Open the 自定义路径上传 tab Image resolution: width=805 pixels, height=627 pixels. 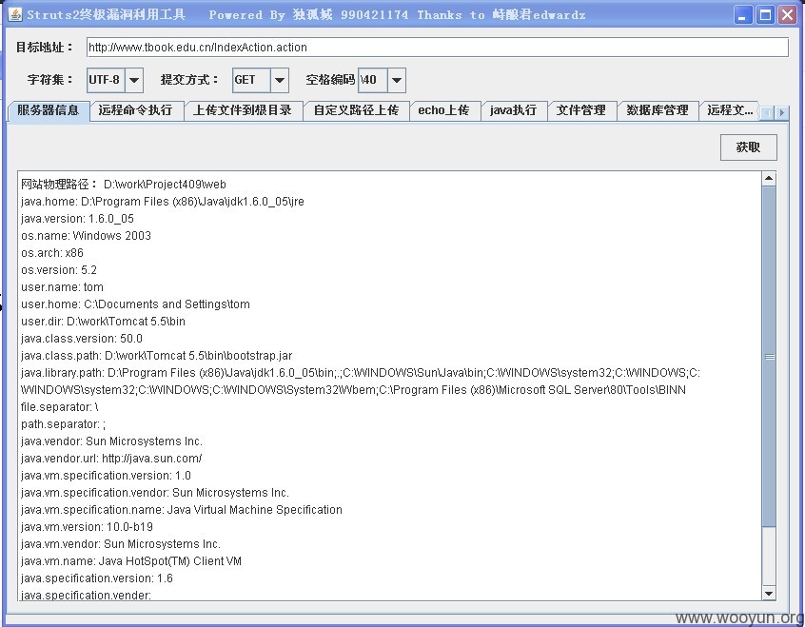356,110
